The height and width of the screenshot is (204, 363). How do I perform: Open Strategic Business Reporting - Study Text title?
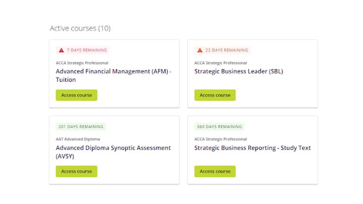click(x=253, y=148)
